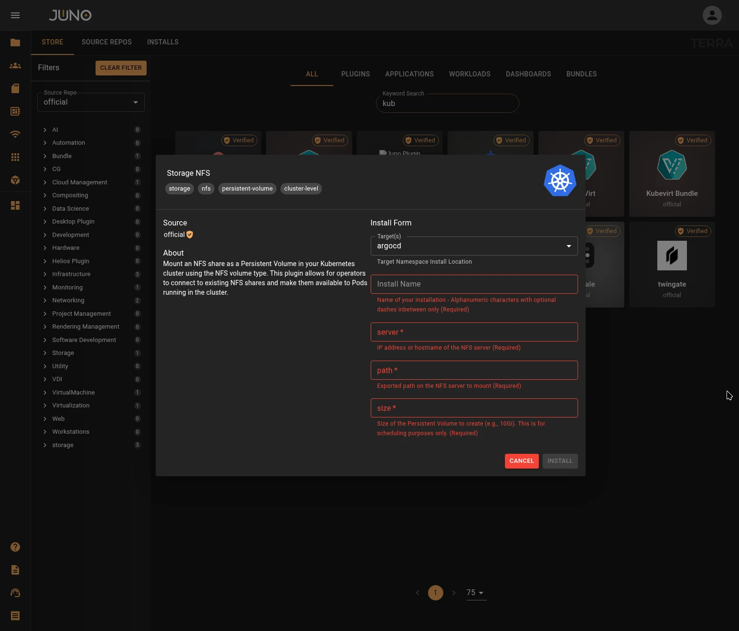739x631 pixels.
Task: Focus the Keyword Search field
Action: (448, 103)
